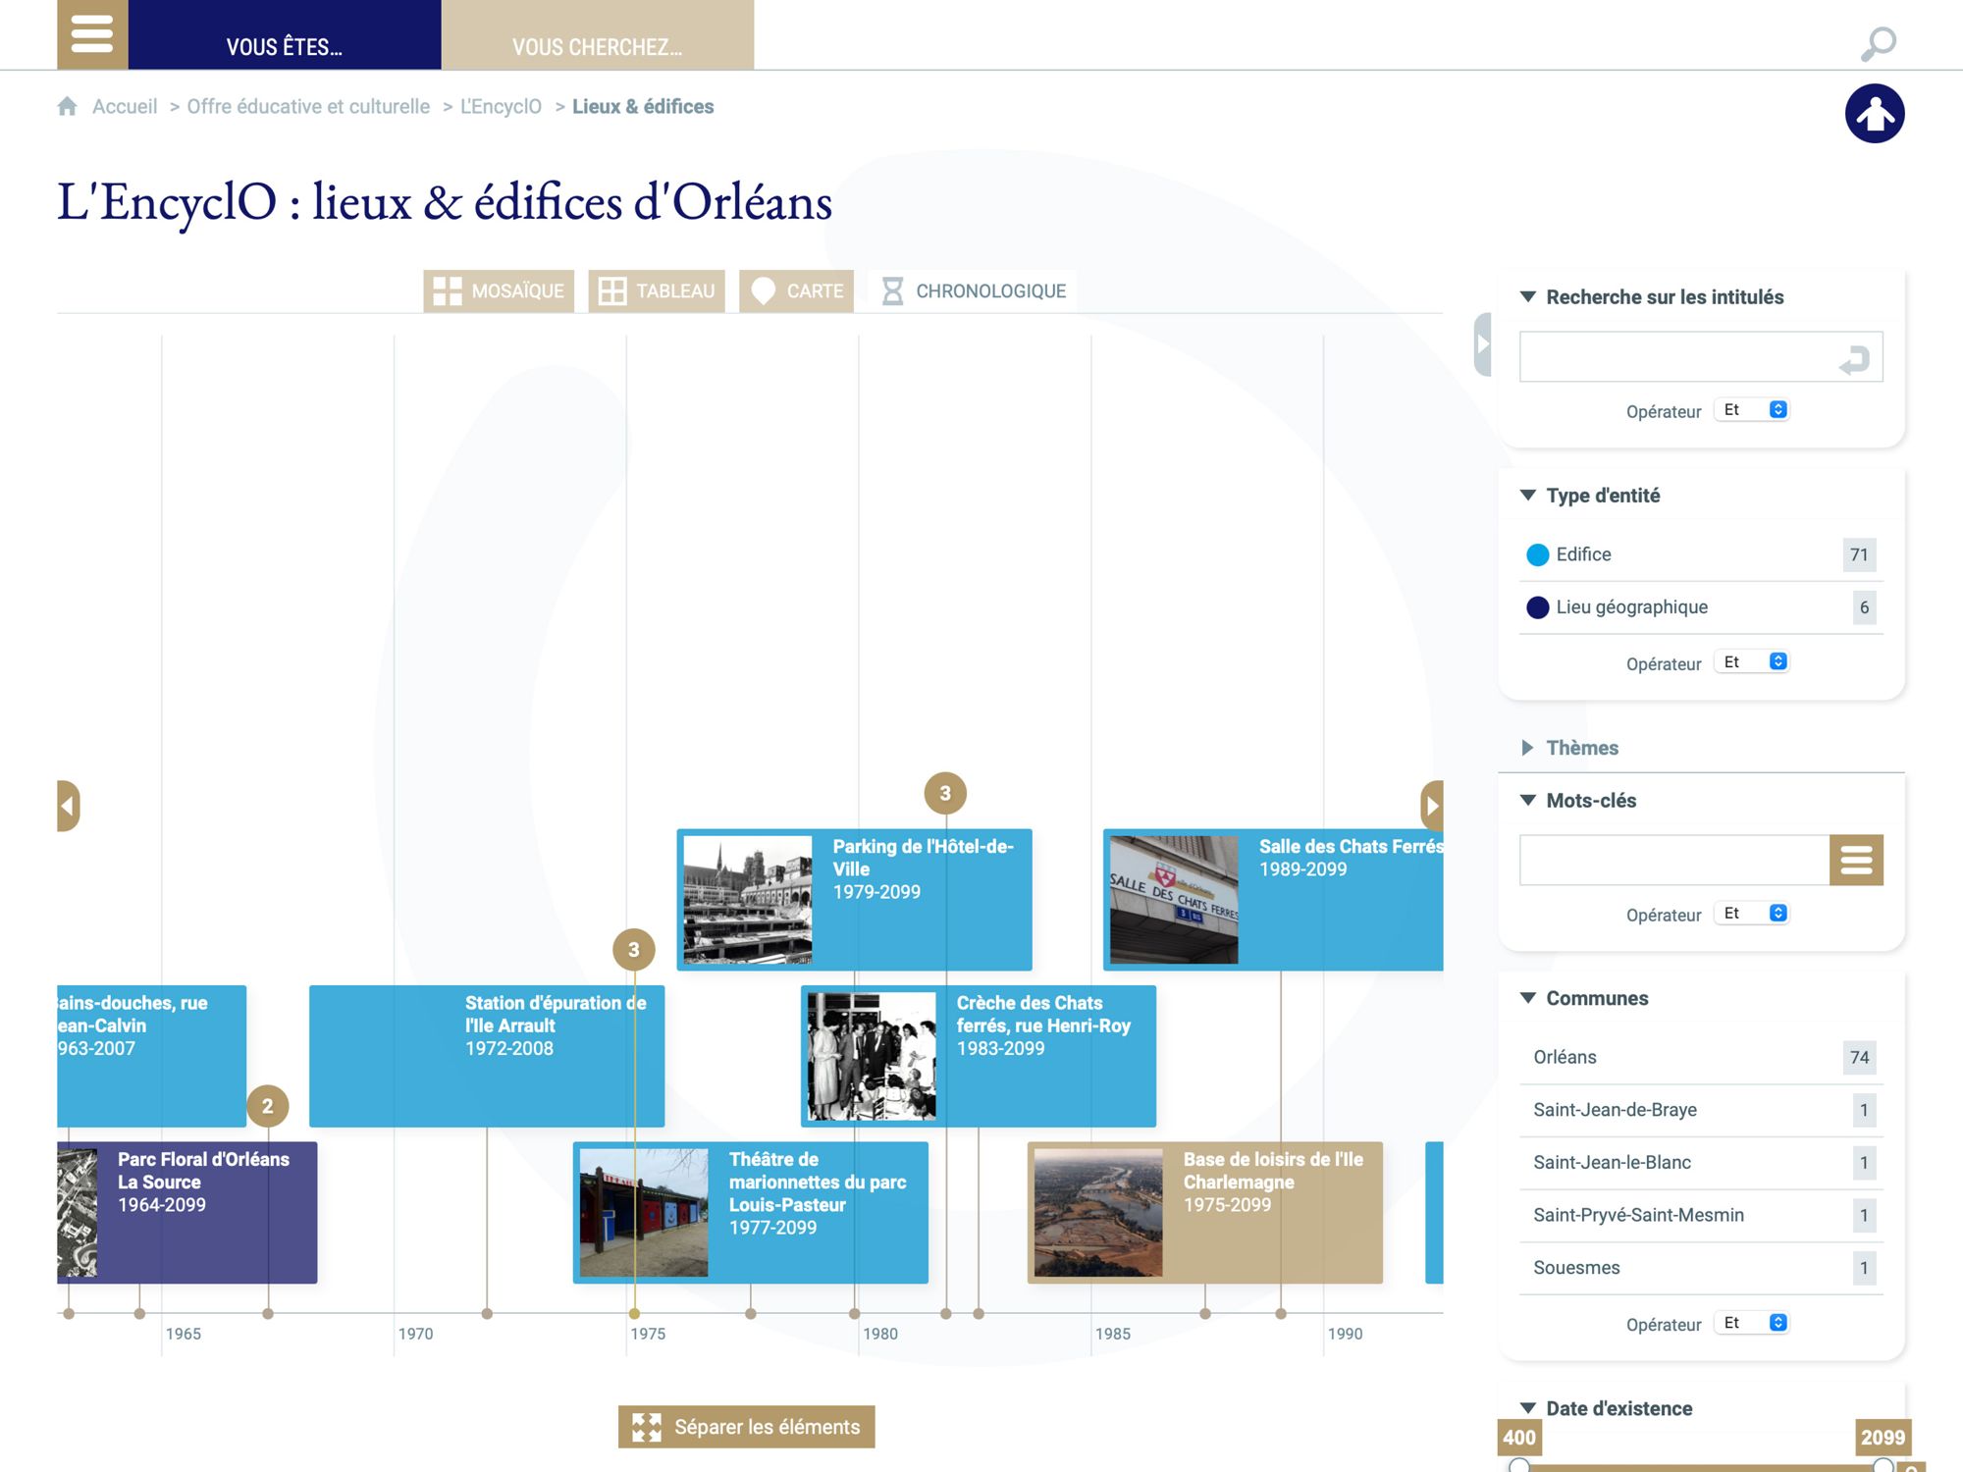Image resolution: width=1963 pixels, height=1472 pixels.
Task: Expand the Thèmes filter section
Action: click(1581, 748)
